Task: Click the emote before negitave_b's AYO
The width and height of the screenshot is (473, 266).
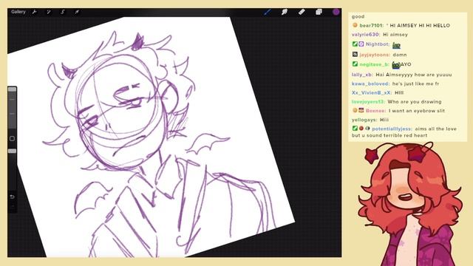Action: pyautogui.click(x=395, y=64)
